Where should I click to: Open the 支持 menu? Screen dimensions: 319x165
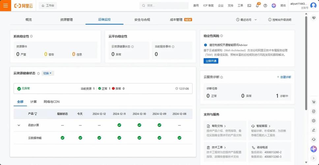tap(230, 6)
